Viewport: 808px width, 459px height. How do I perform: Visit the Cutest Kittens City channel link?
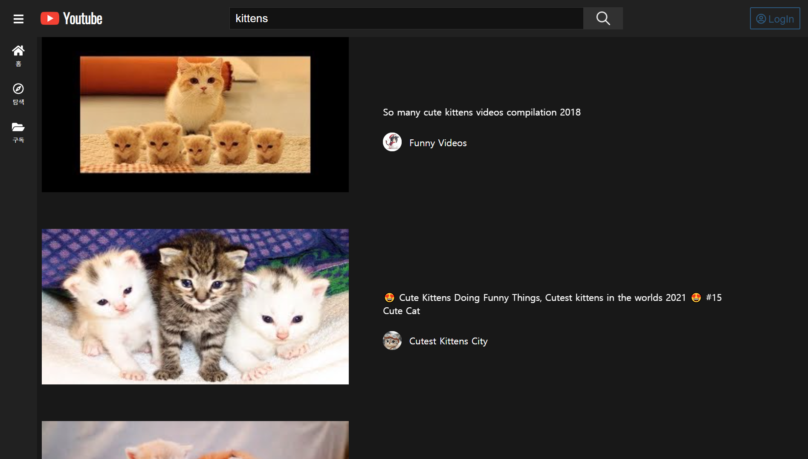(x=448, y=341)
